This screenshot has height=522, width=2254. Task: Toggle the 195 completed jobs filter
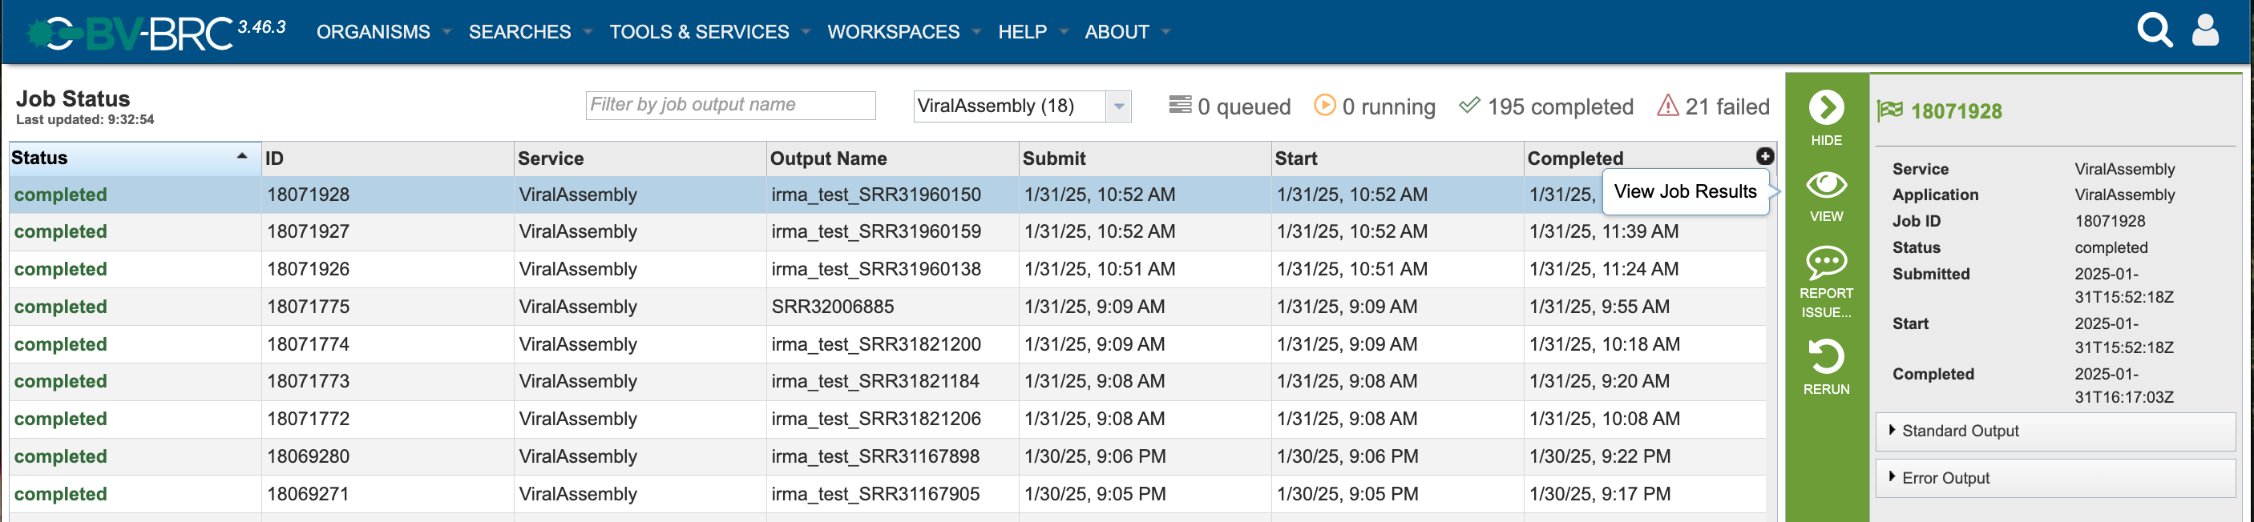(x=1545, y=106)
